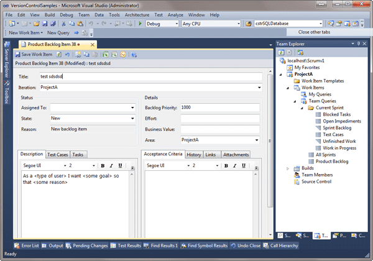Viewport: 373px width, 261px height.
Task: Click the Copy icon in main toolbar
Action: click(x=72, y=24)
